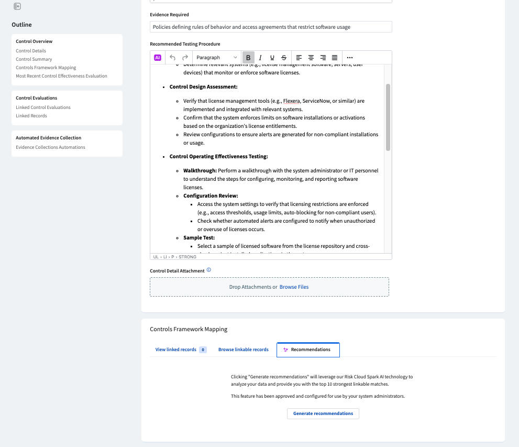The image size is (519, 447).
Task: Justify the text alignment
Action: click(335, 58)
